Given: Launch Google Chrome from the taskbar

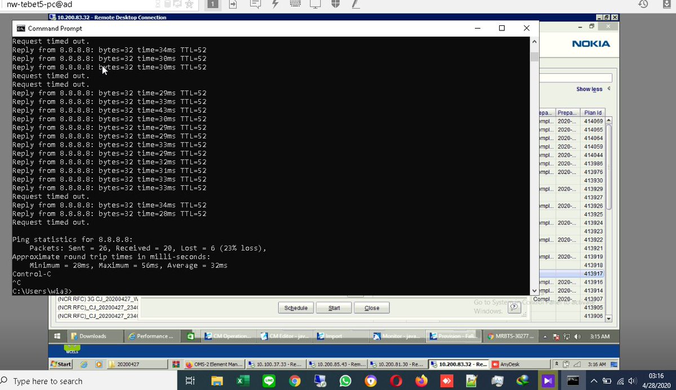Looking at the screenshot, I should coord(294,381).
